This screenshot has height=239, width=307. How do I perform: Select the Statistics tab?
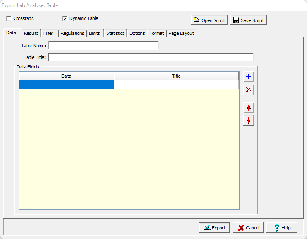(x=115, y=33)
